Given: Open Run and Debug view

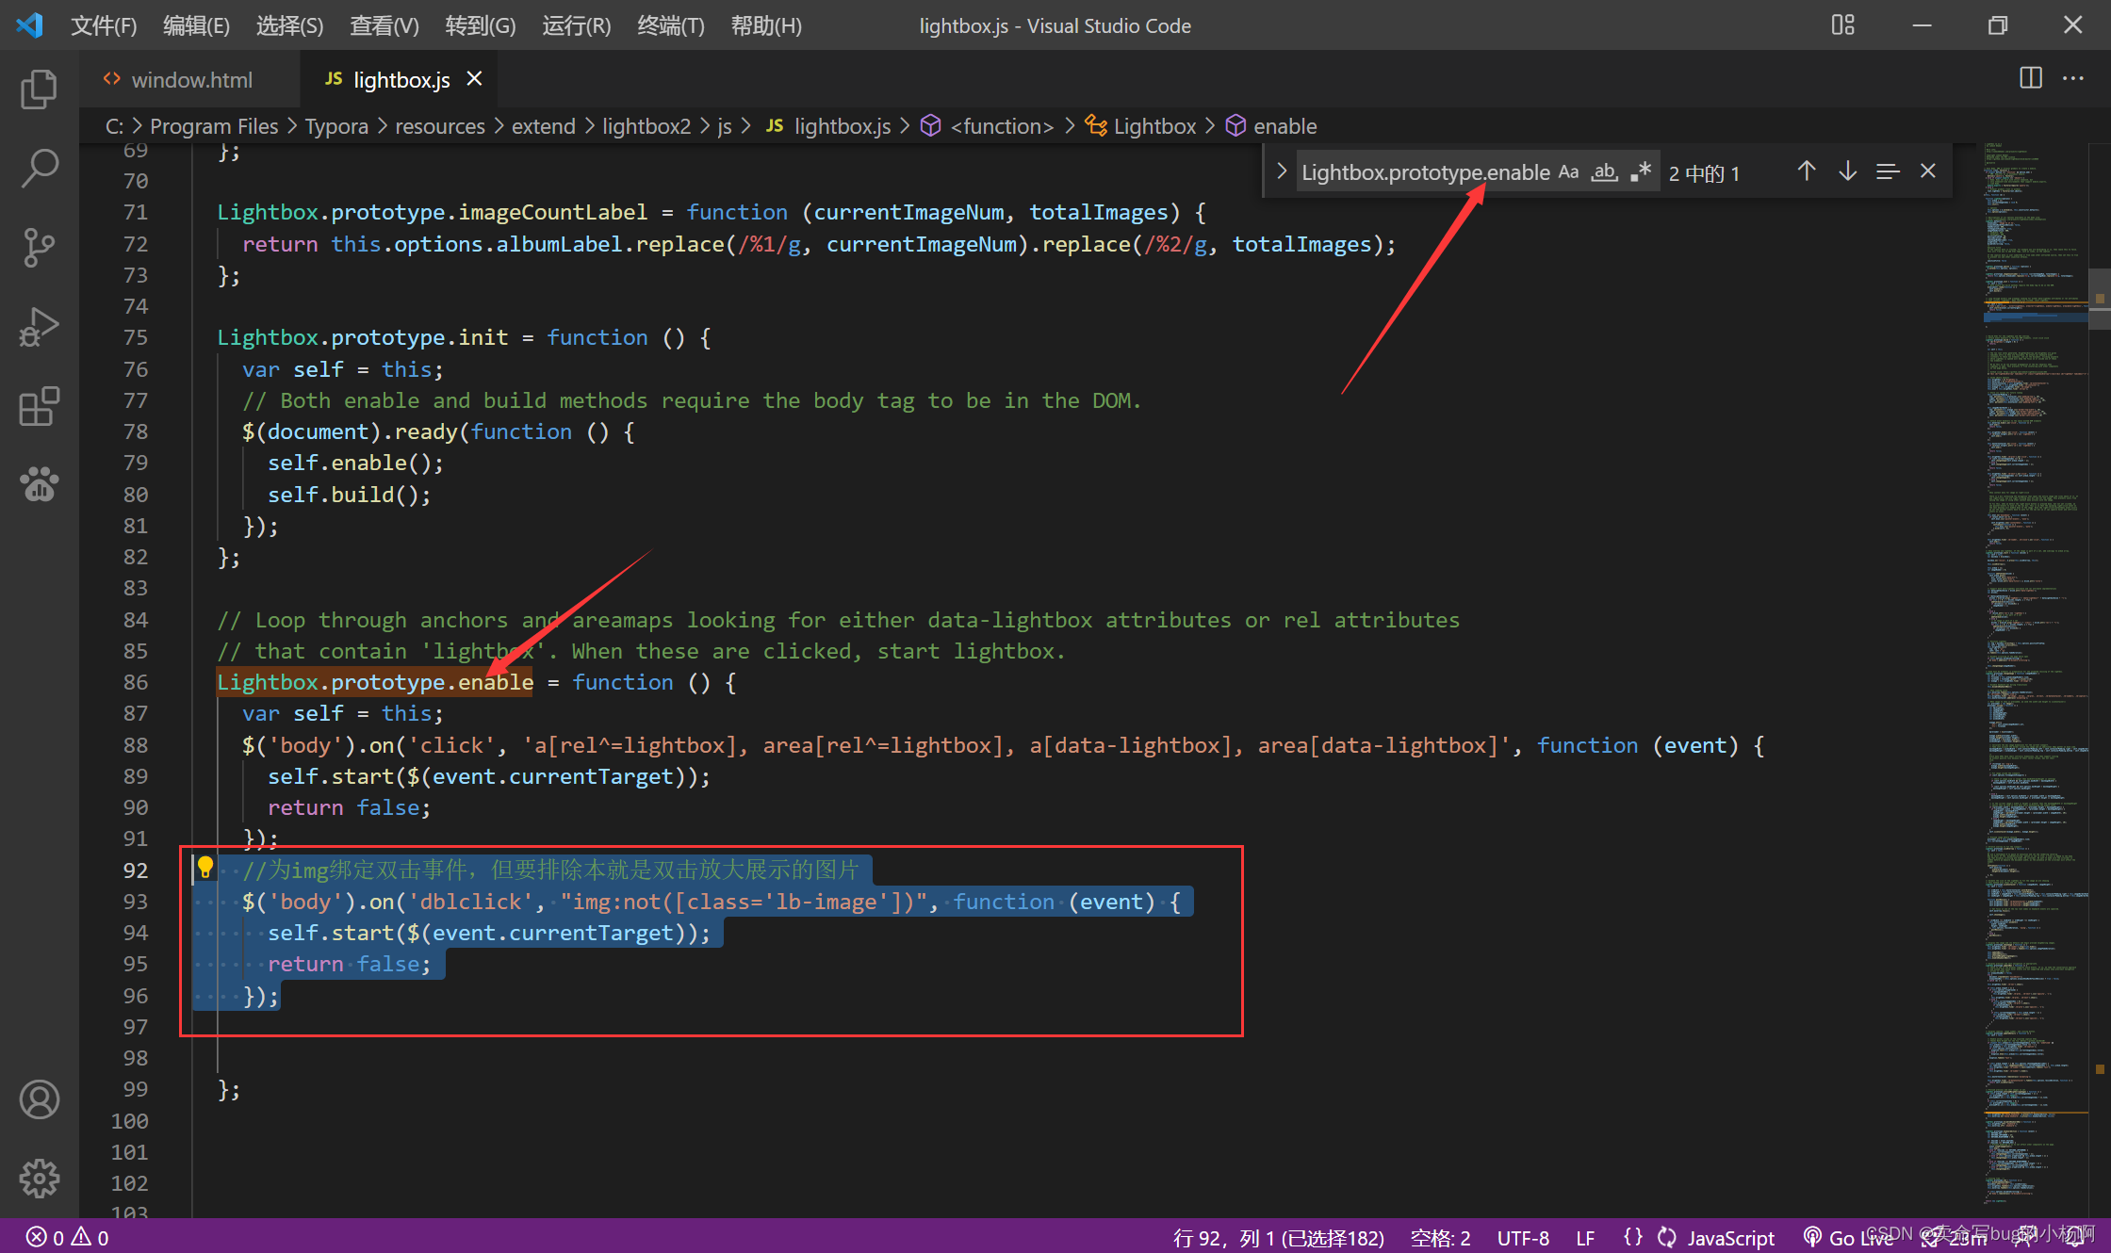Looking at the screenshot, I should tap(39, 327).
